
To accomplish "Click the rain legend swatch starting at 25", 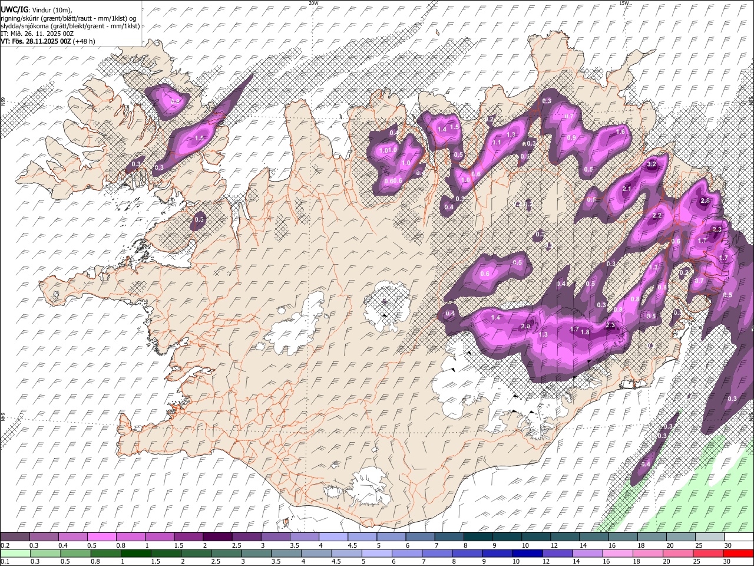I will (707, 553).
